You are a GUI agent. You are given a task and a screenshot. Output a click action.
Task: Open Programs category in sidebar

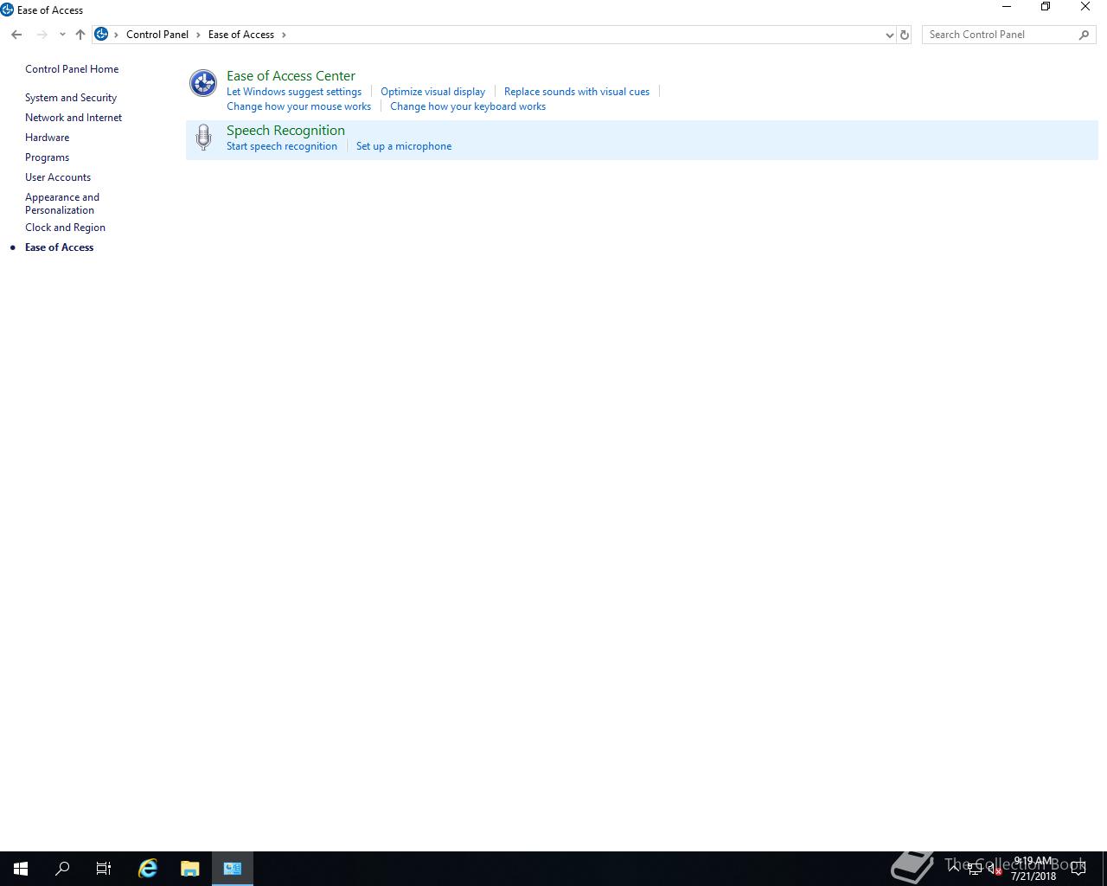(47, 157)
